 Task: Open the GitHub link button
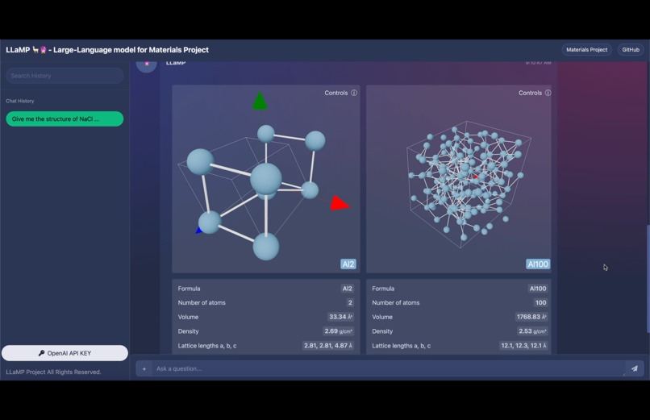[x=631, y=50]
